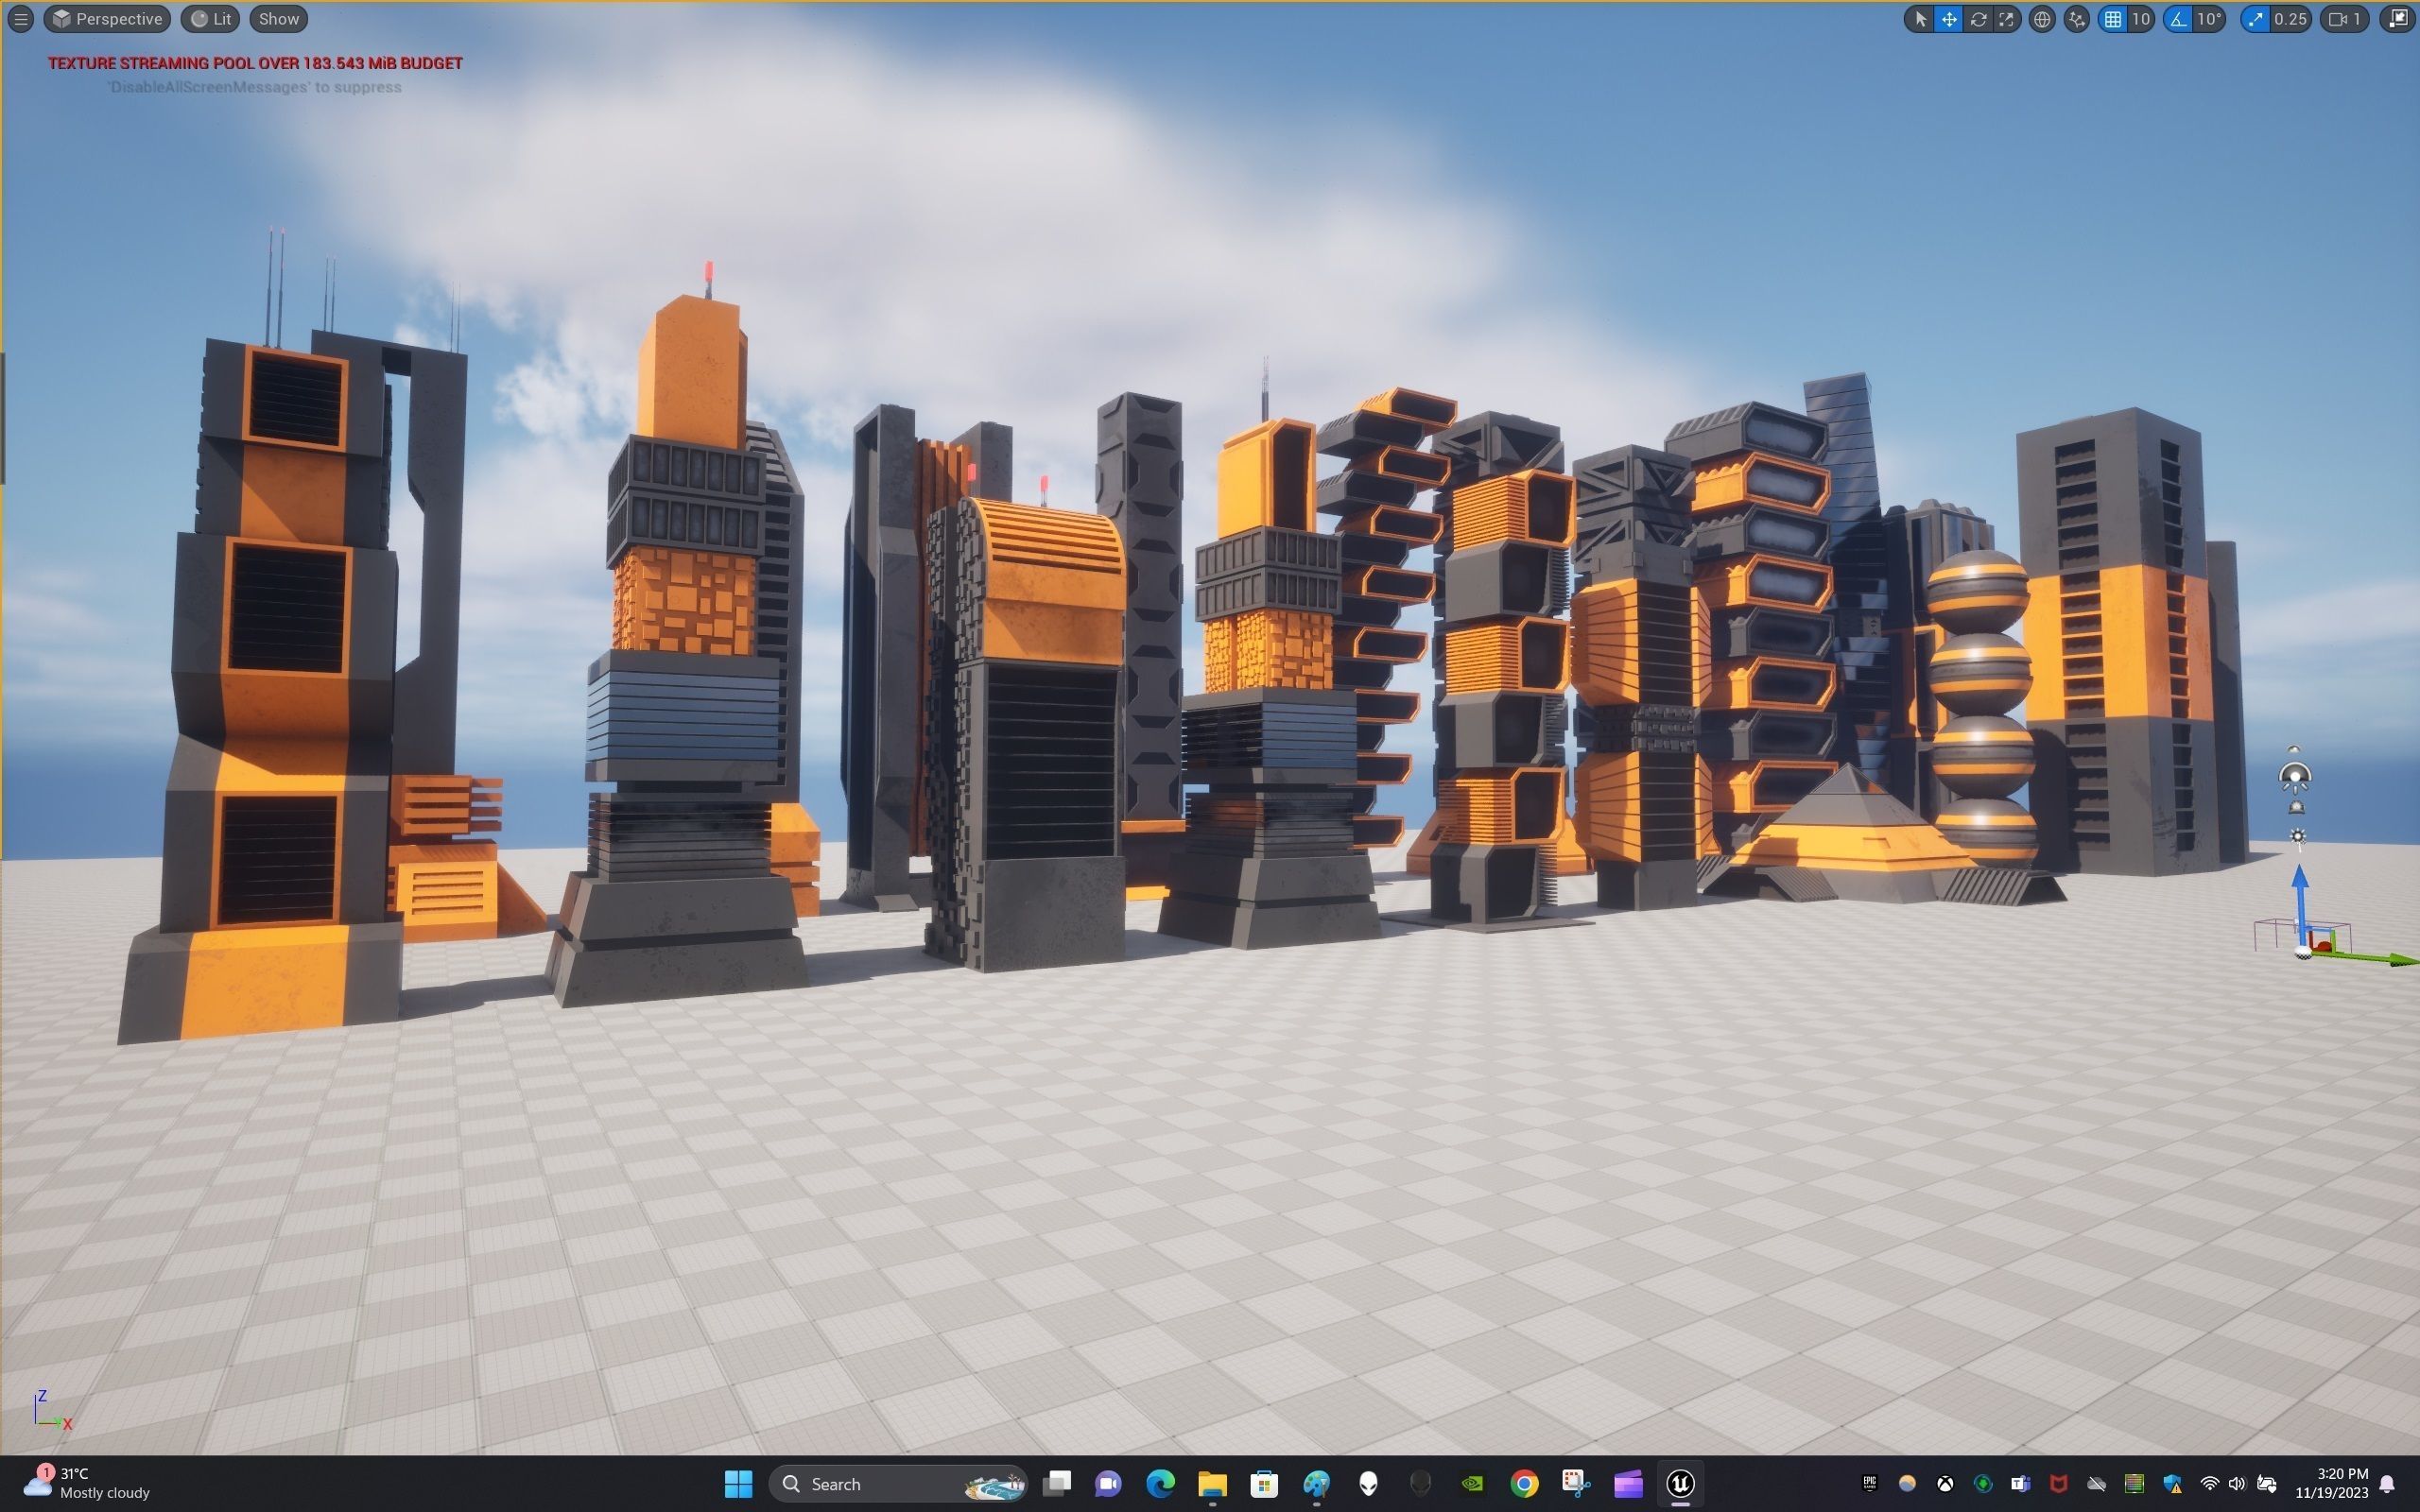Open Google Chrome from taskbar

pyautogui.click(x=1524, y=1483)
